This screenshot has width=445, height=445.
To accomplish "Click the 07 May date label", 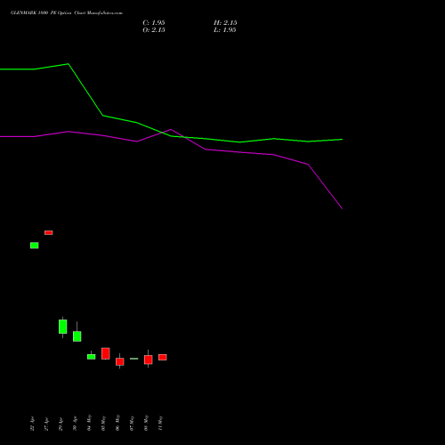I will point(132,423).
